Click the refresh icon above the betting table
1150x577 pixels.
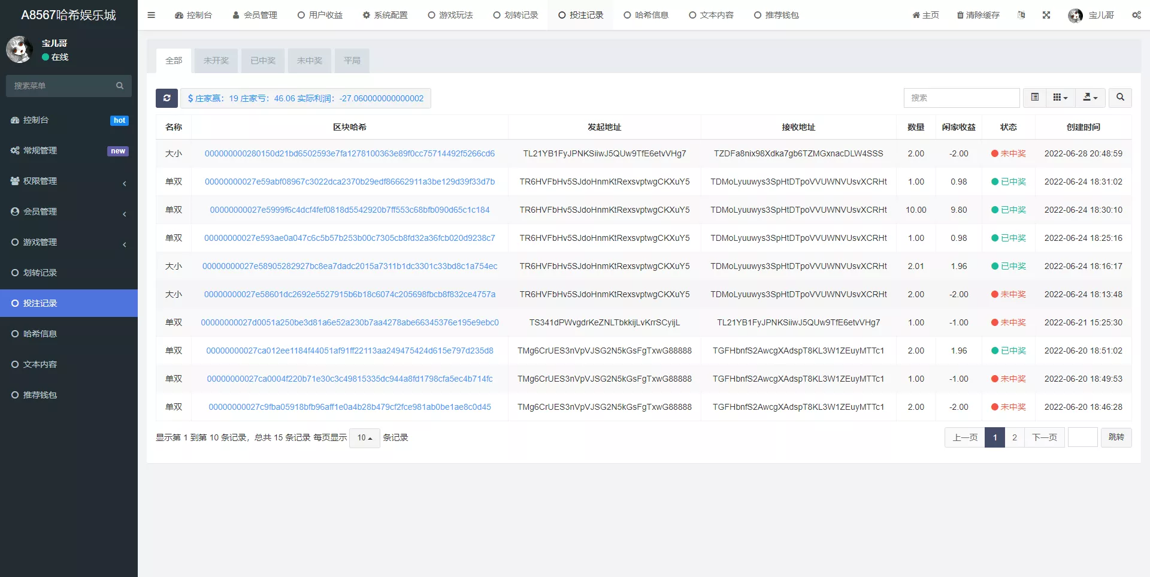click(167, 98)
